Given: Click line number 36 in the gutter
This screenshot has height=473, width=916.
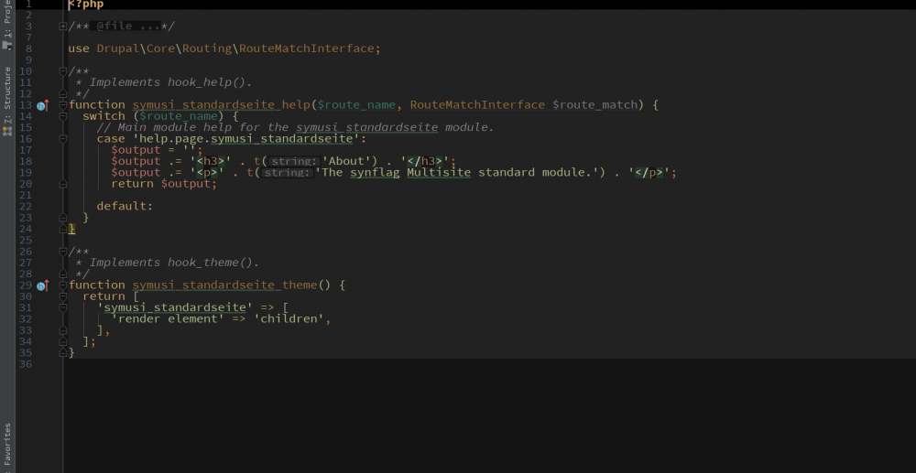Looking at the screenshot, I should [x=26, y=364].
